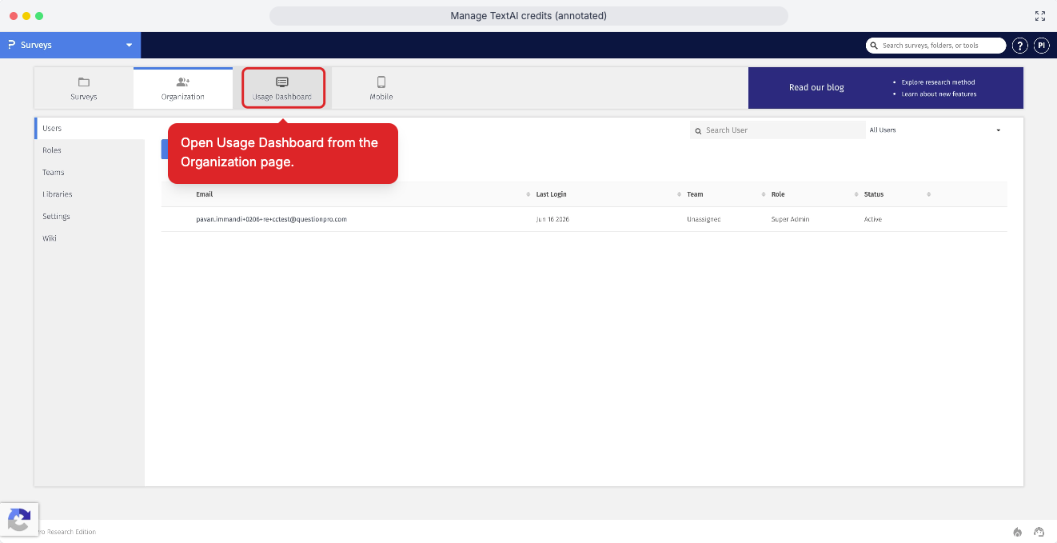Viewport: 1057px width, 543px height.
Task: Click the support headset icon in footer
Action: tap(1039, 532)
